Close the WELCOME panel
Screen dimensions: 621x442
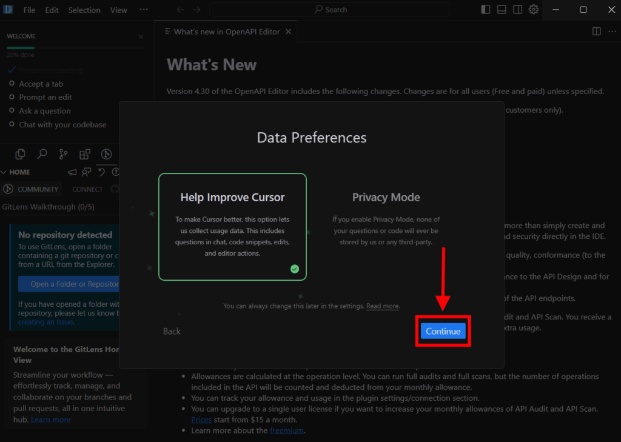coord(141,36)
